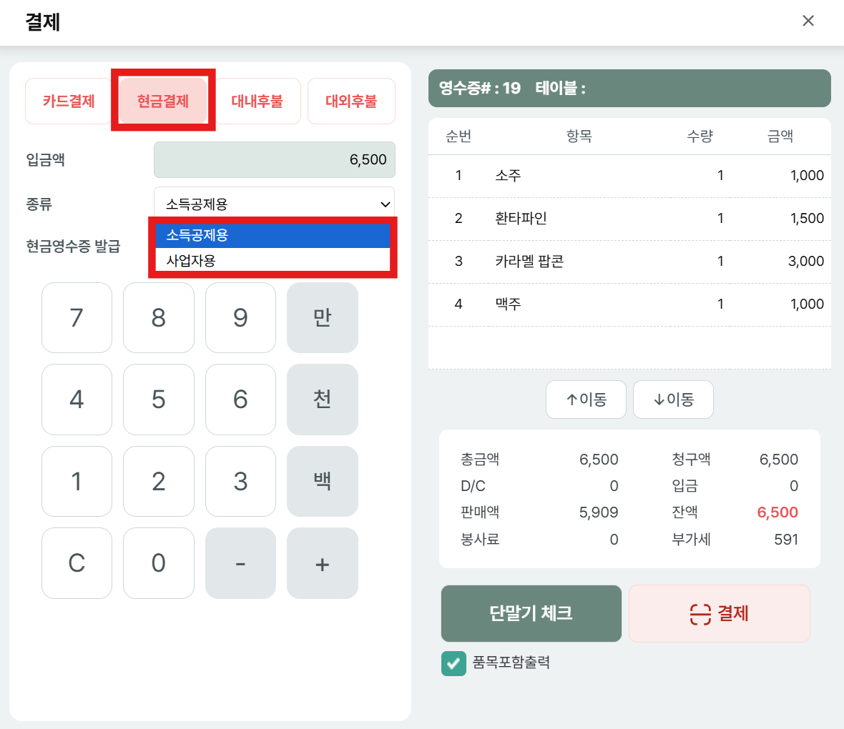
Task: Pick 사업자용 option in the list
Action: pos(272,260)
